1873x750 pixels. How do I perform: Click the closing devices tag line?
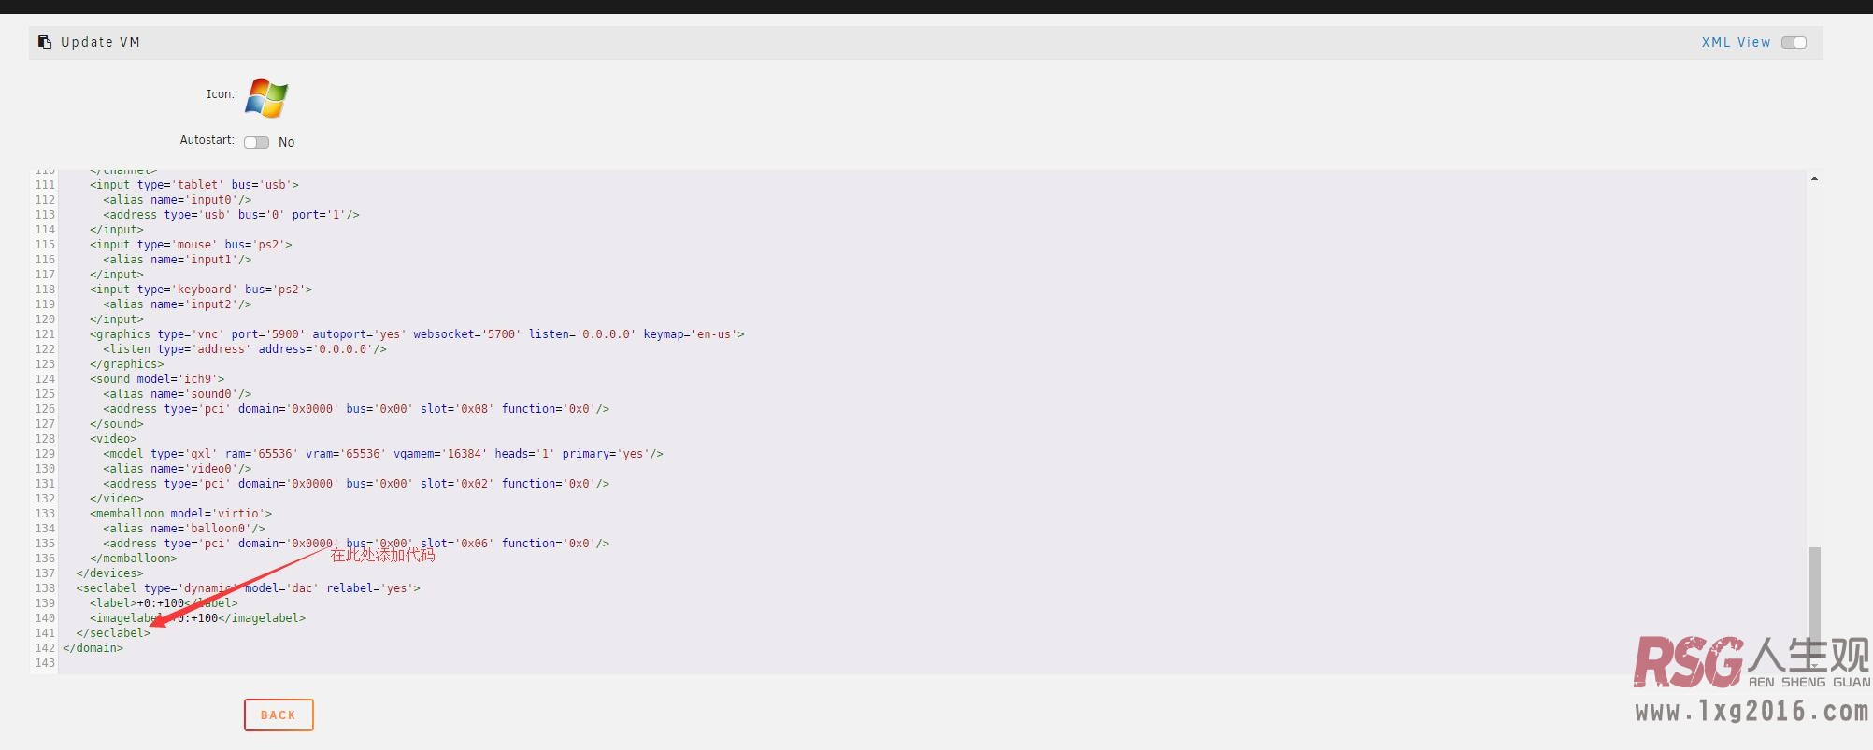tap(110, 573)
